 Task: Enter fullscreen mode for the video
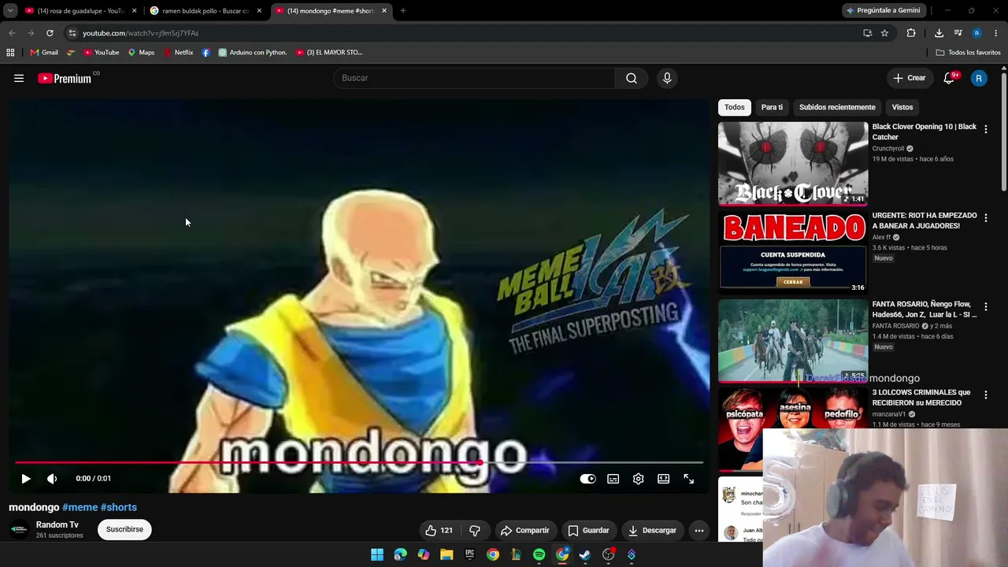click(689, 479)
